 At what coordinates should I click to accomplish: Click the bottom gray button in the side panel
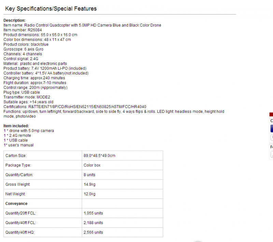[x=272, y=154]
